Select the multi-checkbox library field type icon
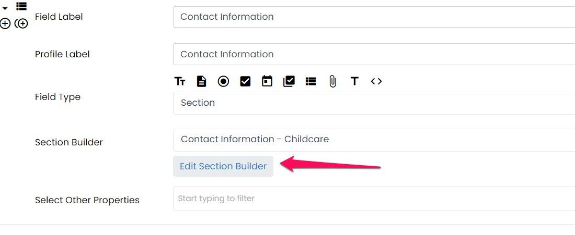This screenshot has height=235, width=575. [x=289, y=81]
